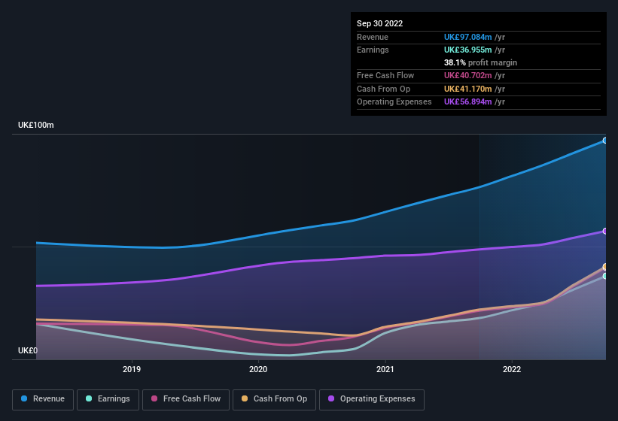Image resolution: width=618 pixels, height=421 pixels.
Task: Click the Revenue endpoint marker on chart
Action: pos(605,141)
